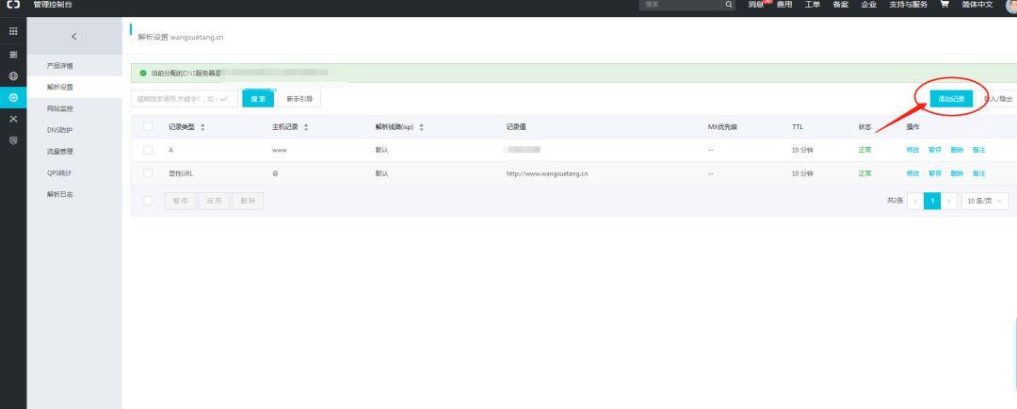Click the @ host record cell
1017x409 pixels.
coord(275,173)
